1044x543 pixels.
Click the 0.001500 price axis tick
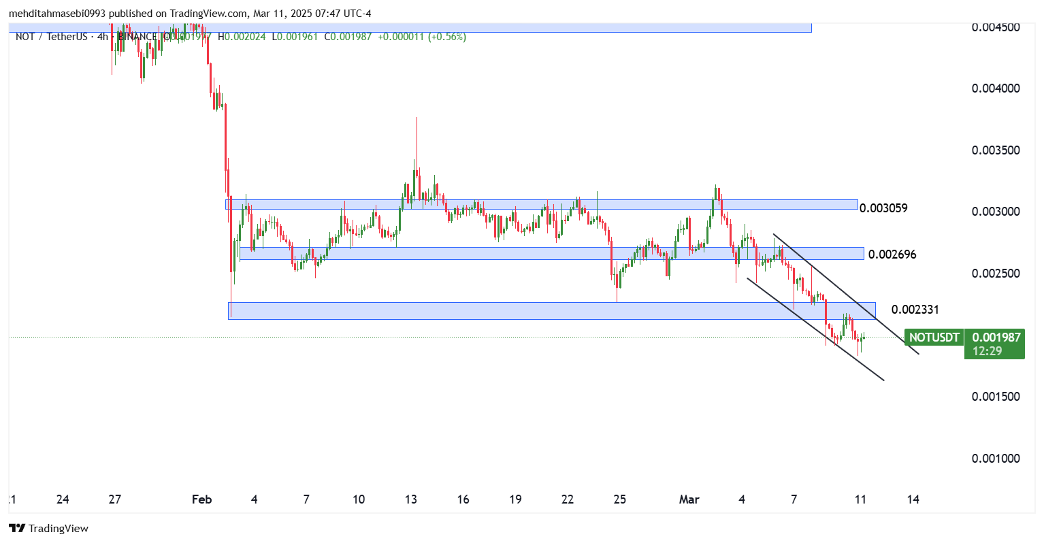click(x=996, y=397)
